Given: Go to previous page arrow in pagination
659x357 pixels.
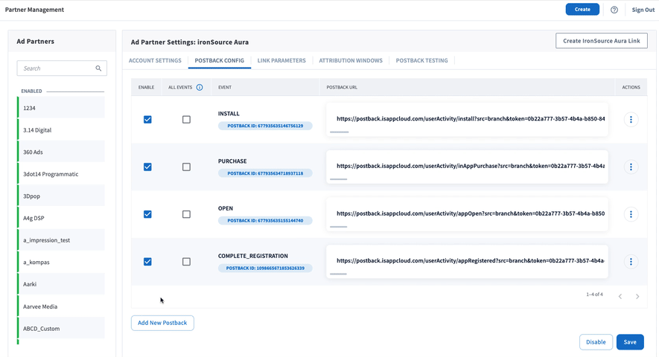Looking at the screenshot, I should (620, 297).
